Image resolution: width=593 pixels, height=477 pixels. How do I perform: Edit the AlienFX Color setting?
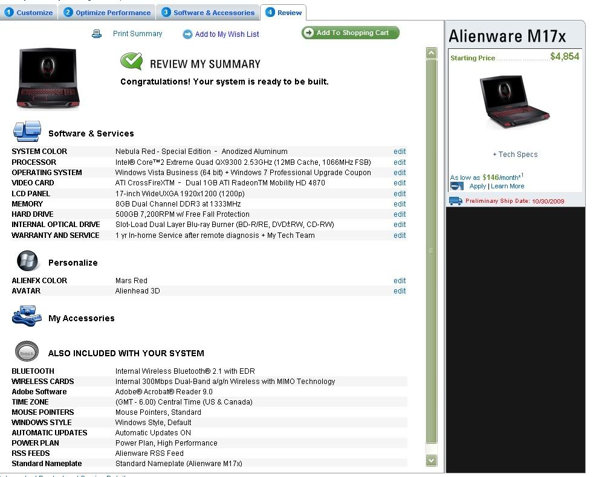[400, 281]
